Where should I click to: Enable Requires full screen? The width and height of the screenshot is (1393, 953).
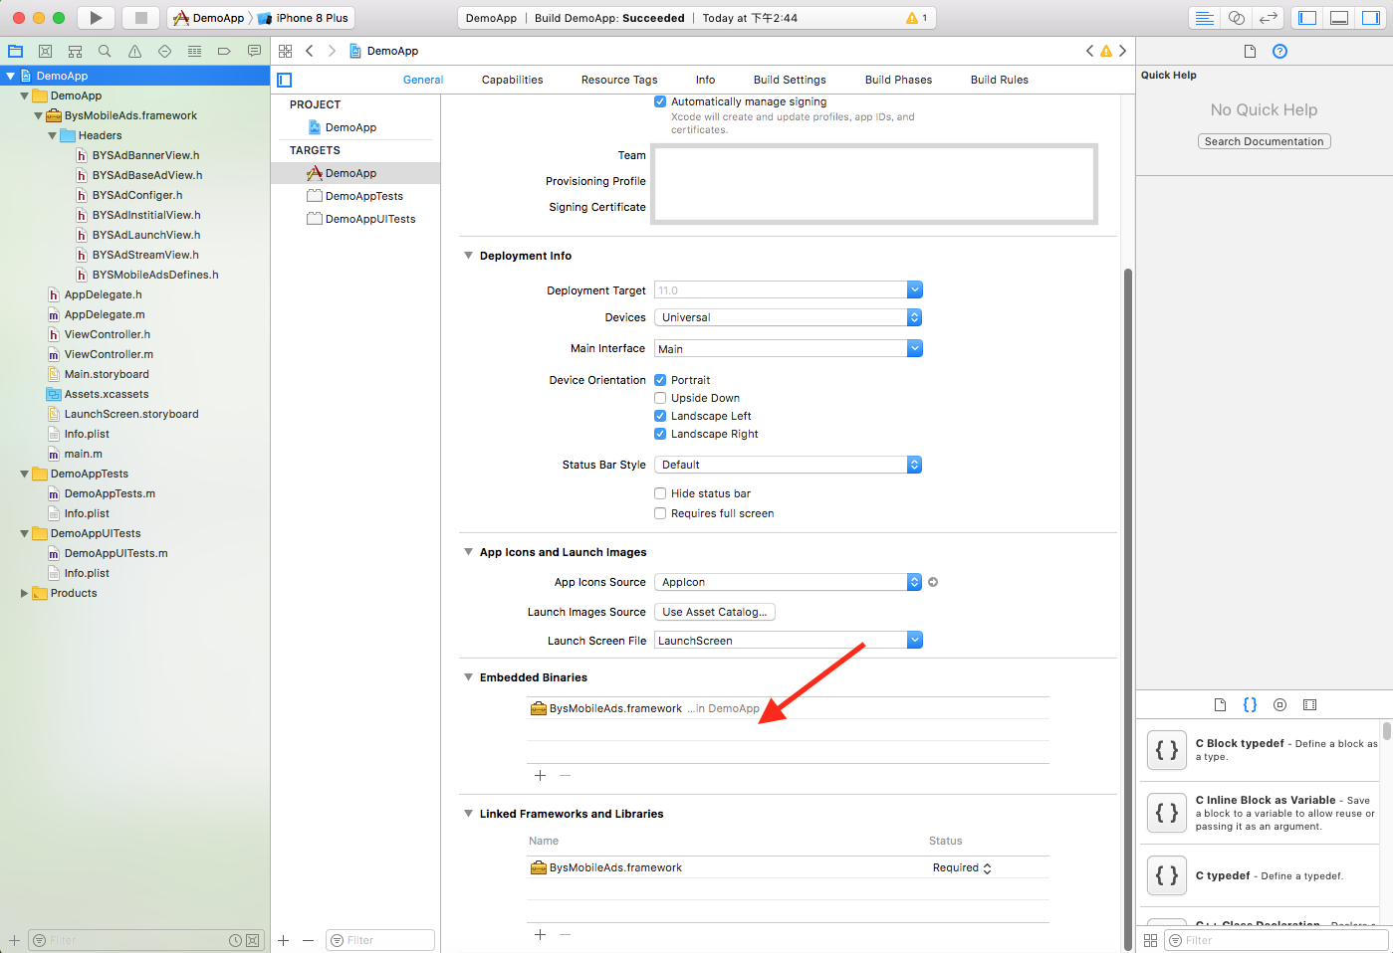pyautogui.click(x=660, y=513)
